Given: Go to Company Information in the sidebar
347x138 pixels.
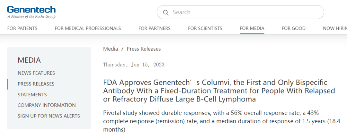Looking at the screenshot, I should (47, 105).
